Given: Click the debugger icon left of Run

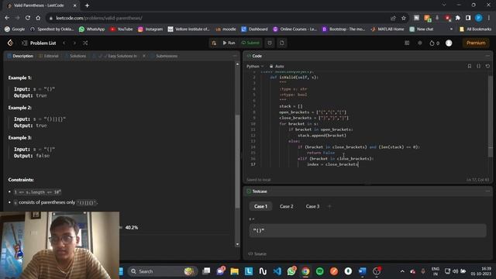Looking at the screenshot, I should pyautogui.click(x=214, y=43).
